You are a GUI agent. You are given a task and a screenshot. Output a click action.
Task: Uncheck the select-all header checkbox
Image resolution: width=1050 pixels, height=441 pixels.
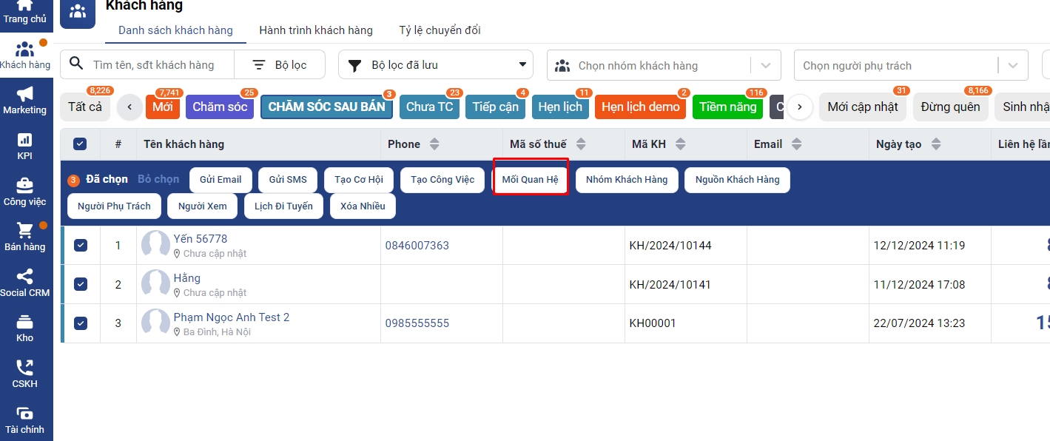point(80,144)
